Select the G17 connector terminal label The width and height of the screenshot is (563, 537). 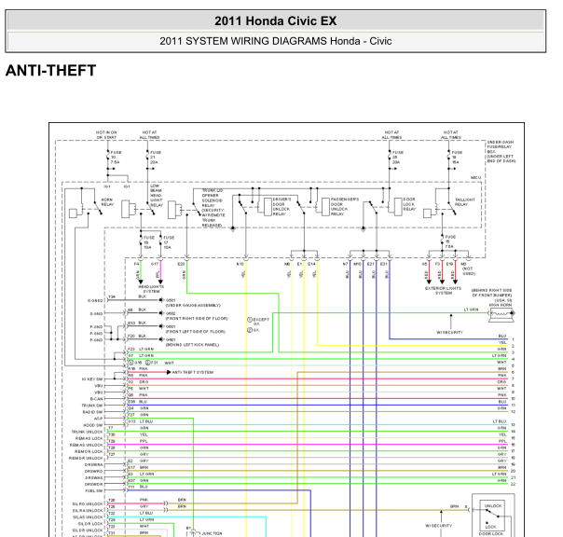click(x=155, y=264)
